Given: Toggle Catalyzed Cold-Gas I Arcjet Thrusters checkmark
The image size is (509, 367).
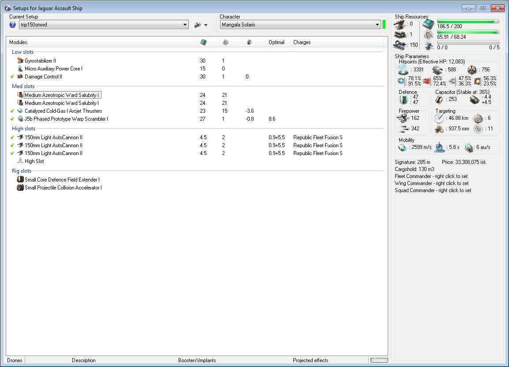Looking at the screenshot, I should 12,111.
